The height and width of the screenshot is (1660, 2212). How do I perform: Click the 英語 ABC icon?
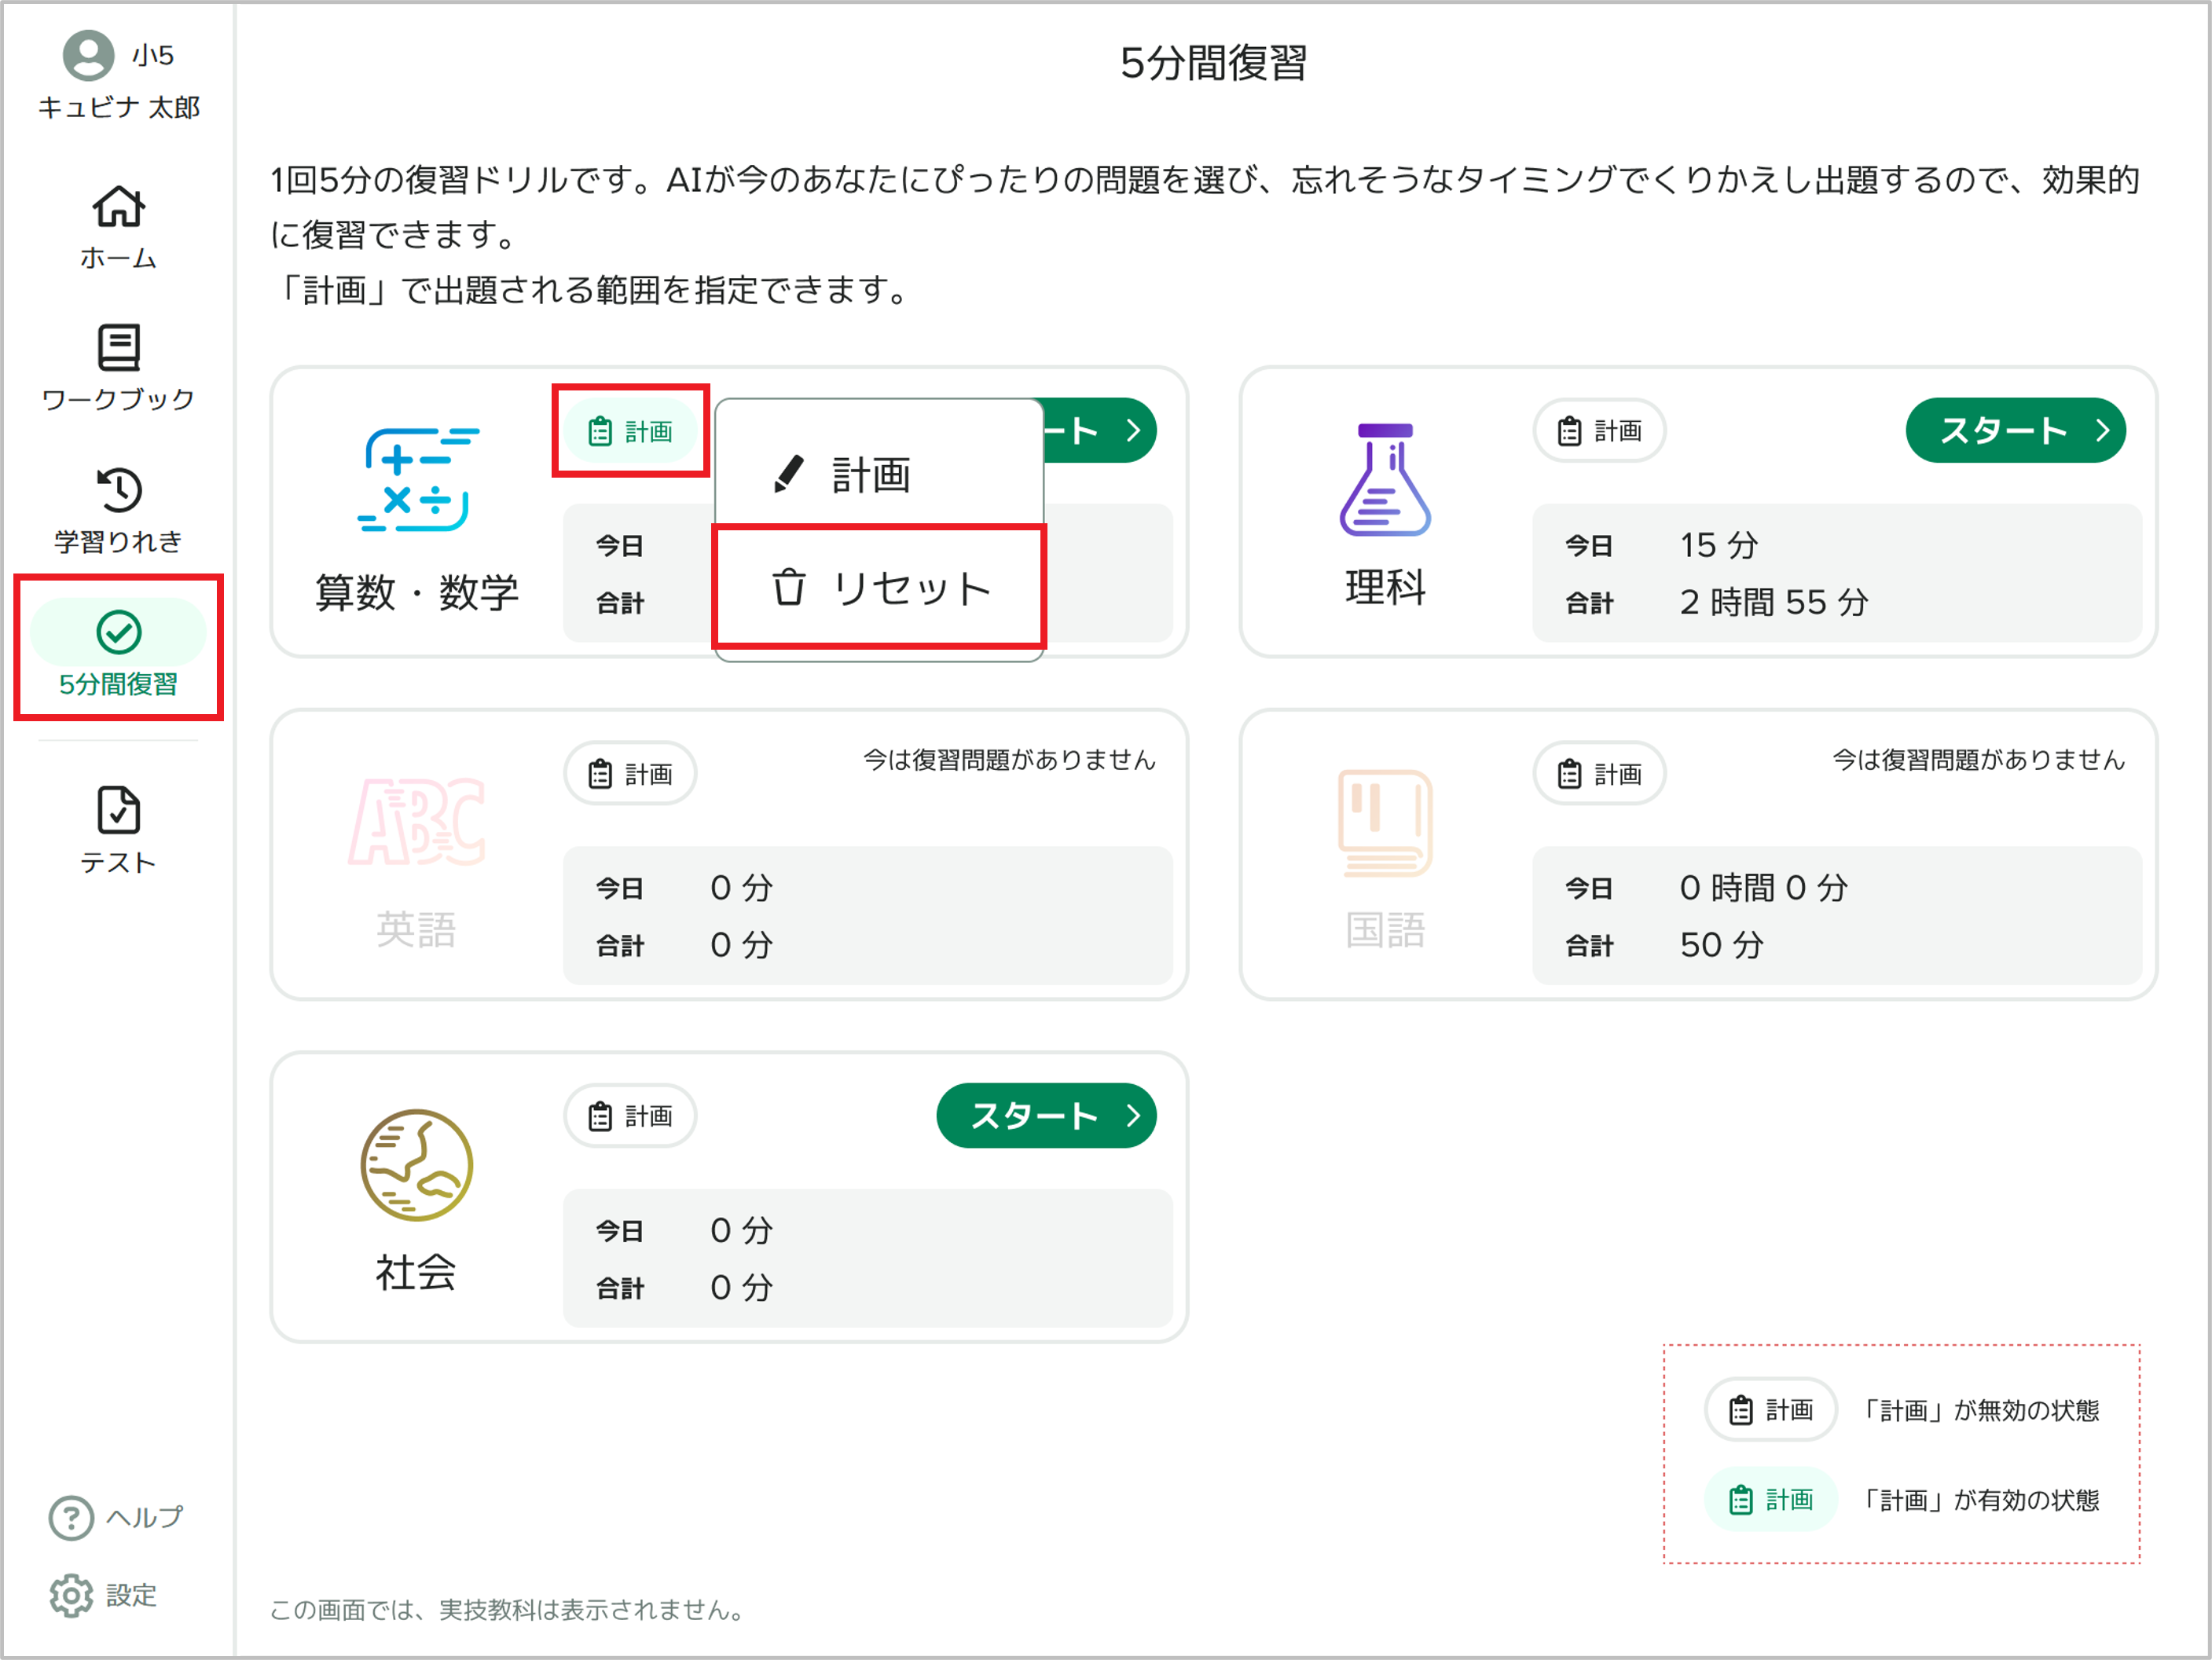click(x=417, y=822)
